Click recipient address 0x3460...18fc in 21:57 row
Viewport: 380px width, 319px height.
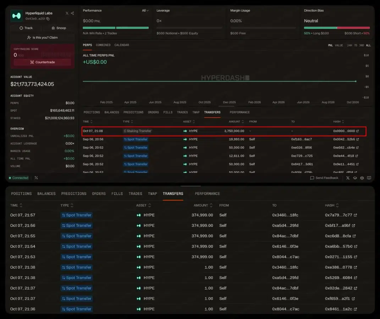click(x=285, y=215)
